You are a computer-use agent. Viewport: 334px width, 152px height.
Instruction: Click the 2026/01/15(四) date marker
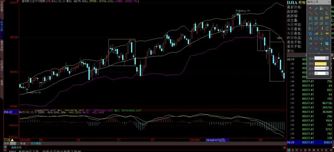[x=217, y=140]
